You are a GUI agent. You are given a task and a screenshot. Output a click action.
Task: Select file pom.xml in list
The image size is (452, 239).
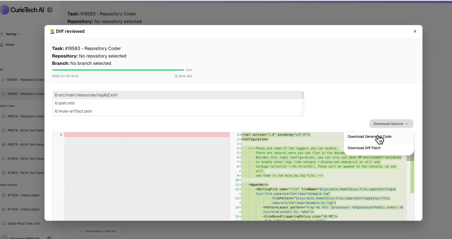[x=177, y=103]
